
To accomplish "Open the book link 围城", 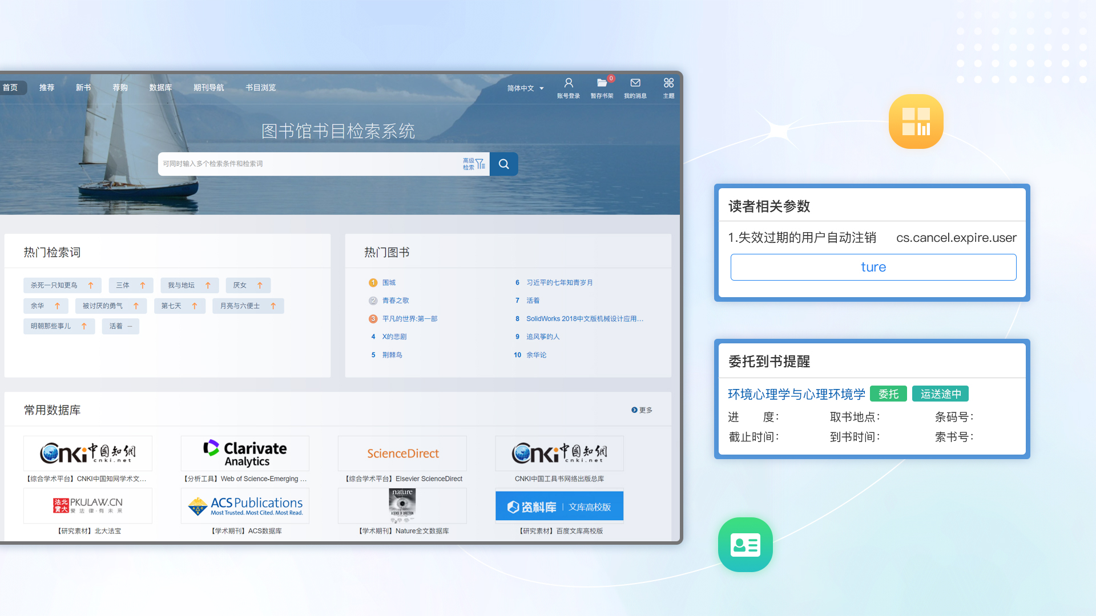I will tap(389, 283).
